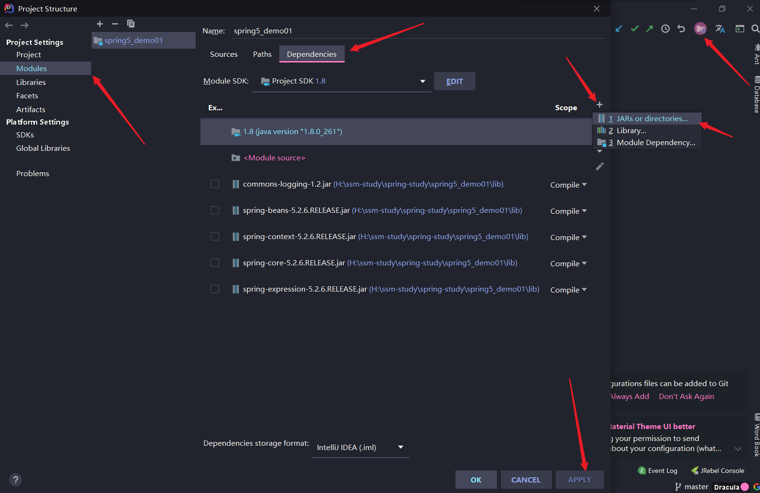Open Compile scope dropdown for spring-context jar
The height and width of the screenshot is (493, 760).
pyautogui.click(x=569, y=237)
